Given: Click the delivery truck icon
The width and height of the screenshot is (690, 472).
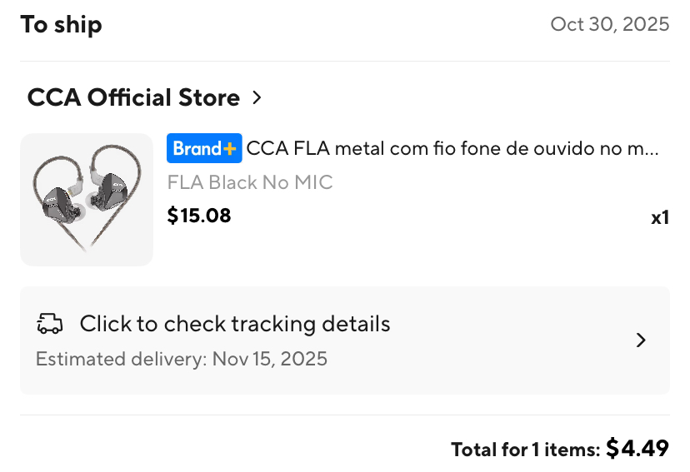Looking at the screenshot, I should click(50, 324).
